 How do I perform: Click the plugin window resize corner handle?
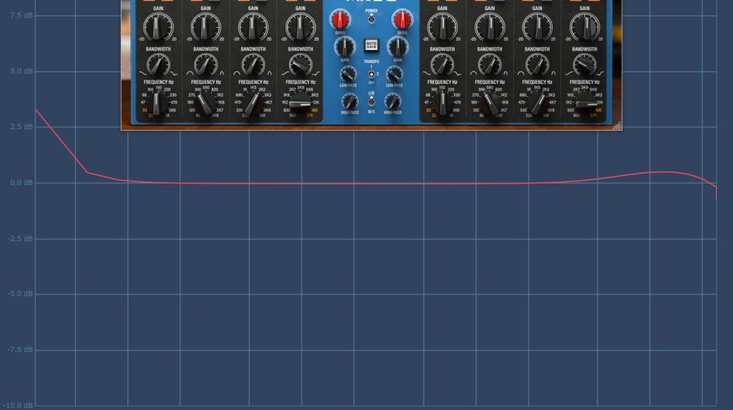pyautogui.click(x=617, y=126)
